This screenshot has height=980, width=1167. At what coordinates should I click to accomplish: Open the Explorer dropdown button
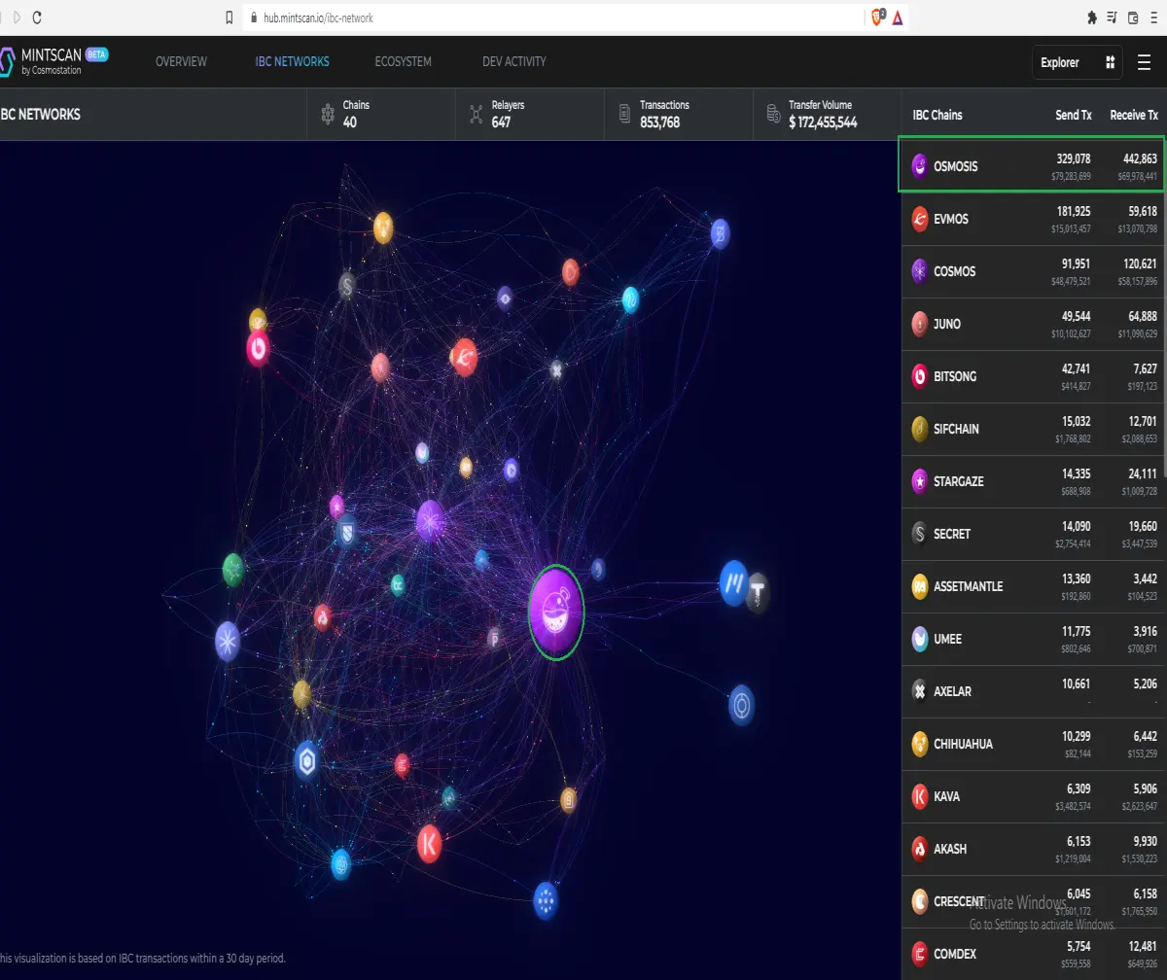click(x=1077, y=62)
